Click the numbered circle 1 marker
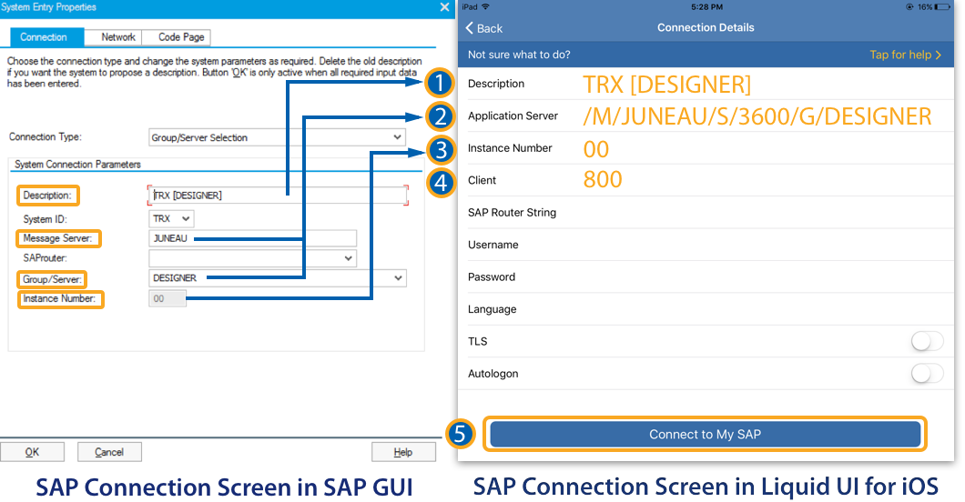The image size is (965, 502). 440,85
